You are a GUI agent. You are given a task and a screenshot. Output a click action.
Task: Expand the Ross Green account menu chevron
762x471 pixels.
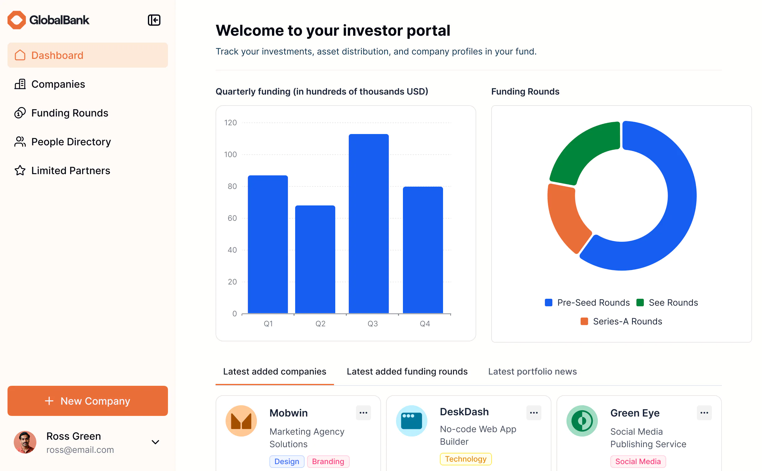point(155,442)
